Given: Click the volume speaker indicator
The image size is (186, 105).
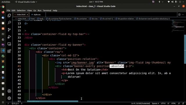Looking at the screenshot, I should pos(172,2).
